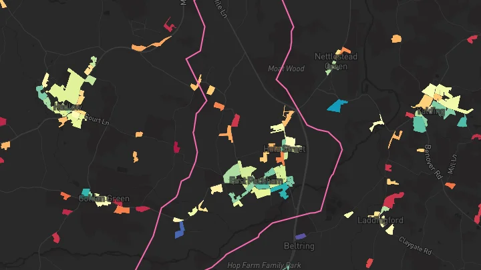
Task: Select the white polygon west of Yalding
Action: click(x=377, y=124)
